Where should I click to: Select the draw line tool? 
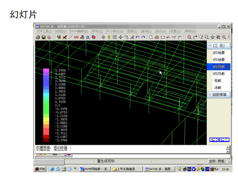click(x=70, y=37)
